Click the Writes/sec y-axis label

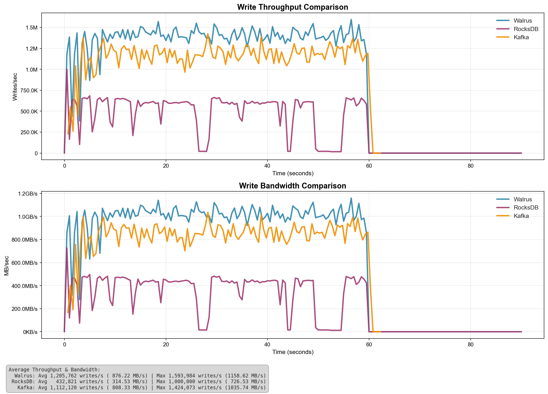15,87
